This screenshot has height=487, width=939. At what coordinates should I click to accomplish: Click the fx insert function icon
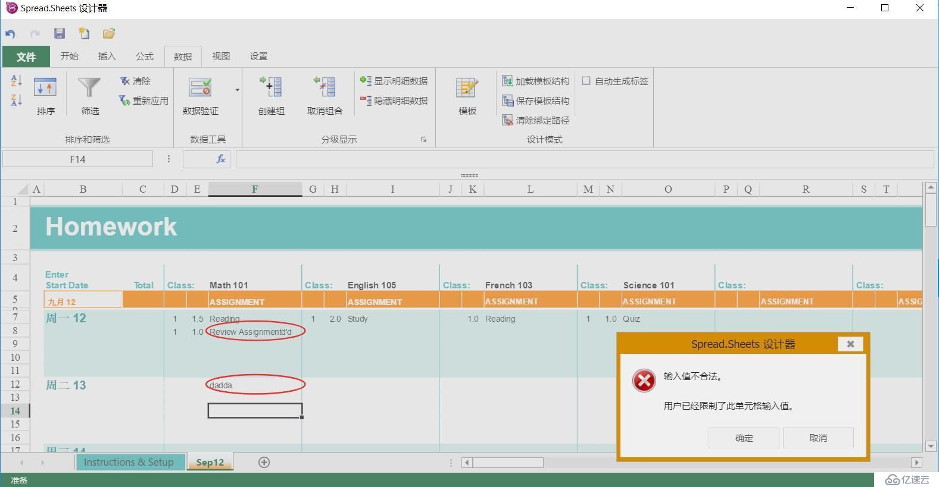220,159
